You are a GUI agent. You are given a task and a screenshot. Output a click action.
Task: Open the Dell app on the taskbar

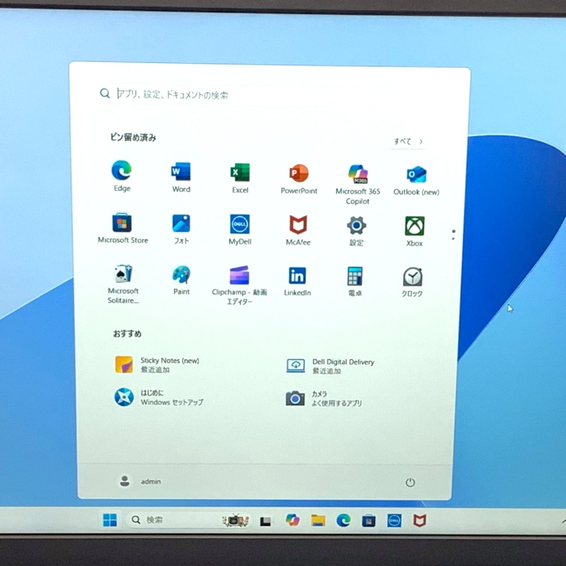pos(394,521)
